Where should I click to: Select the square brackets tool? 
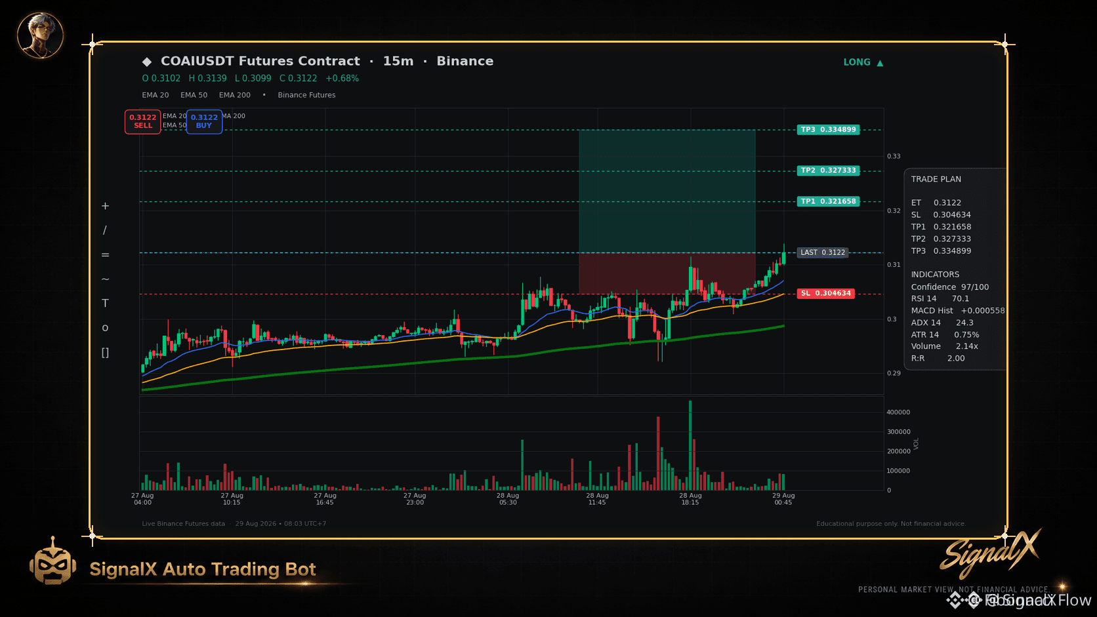coord(105,353)
